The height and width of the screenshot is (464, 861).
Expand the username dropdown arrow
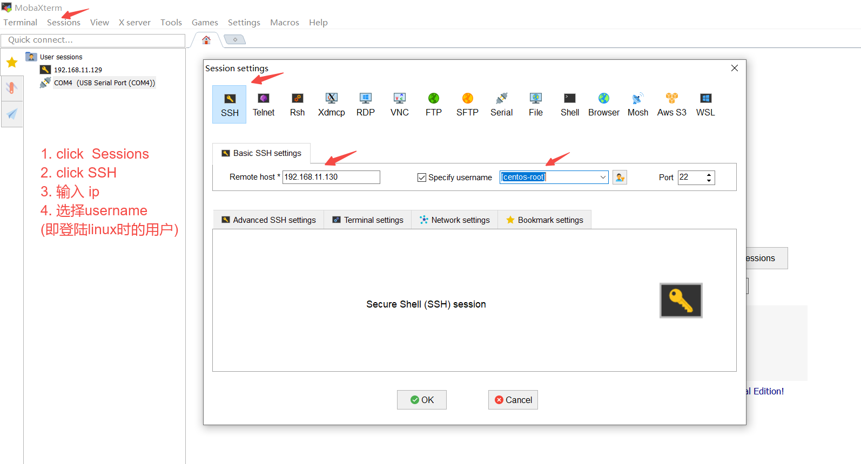click(x=603, y=177)
